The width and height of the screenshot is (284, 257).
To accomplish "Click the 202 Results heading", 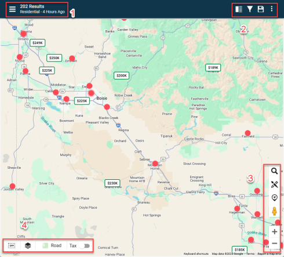I will [32, 6].
